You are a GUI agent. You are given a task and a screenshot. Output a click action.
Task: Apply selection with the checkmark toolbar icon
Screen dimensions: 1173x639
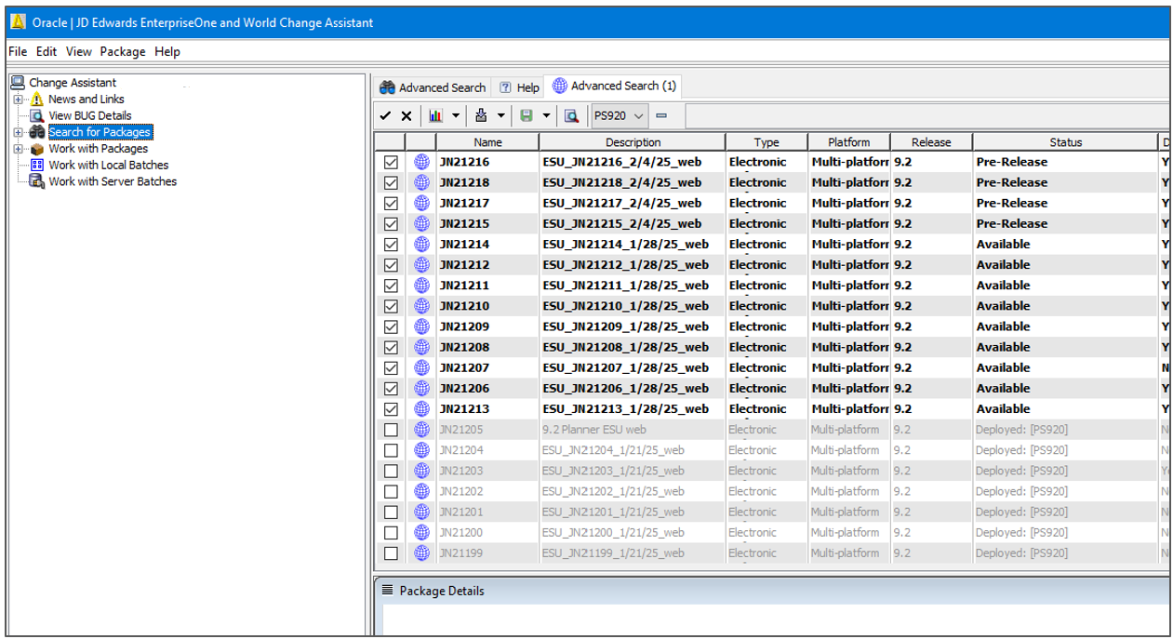[385, 117]
